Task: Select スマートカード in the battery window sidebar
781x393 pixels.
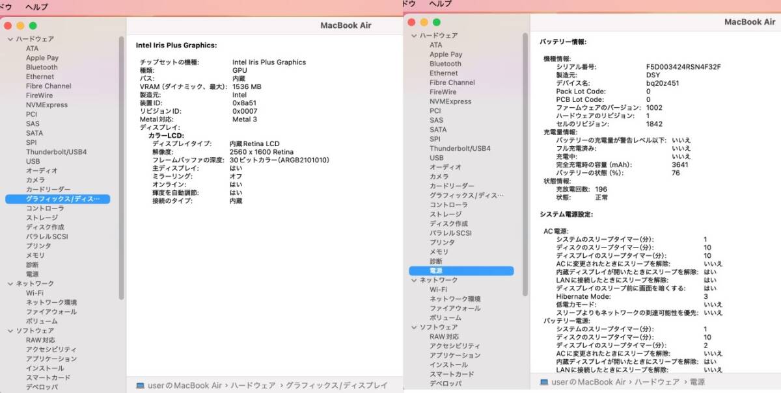Action: pyautogui.click(x=452, y=375)
